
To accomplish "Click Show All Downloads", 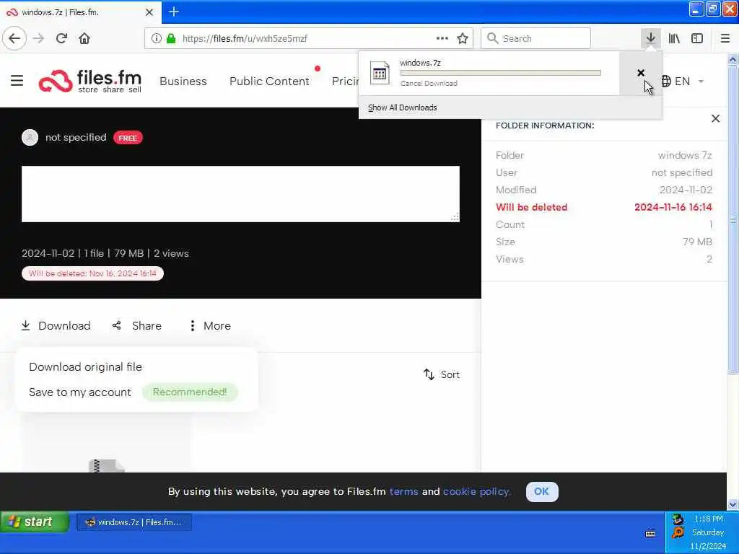I will 402,108.
